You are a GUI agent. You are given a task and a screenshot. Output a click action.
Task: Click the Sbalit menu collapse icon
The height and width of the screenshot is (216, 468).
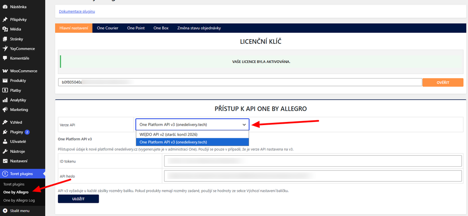[5, 211]
